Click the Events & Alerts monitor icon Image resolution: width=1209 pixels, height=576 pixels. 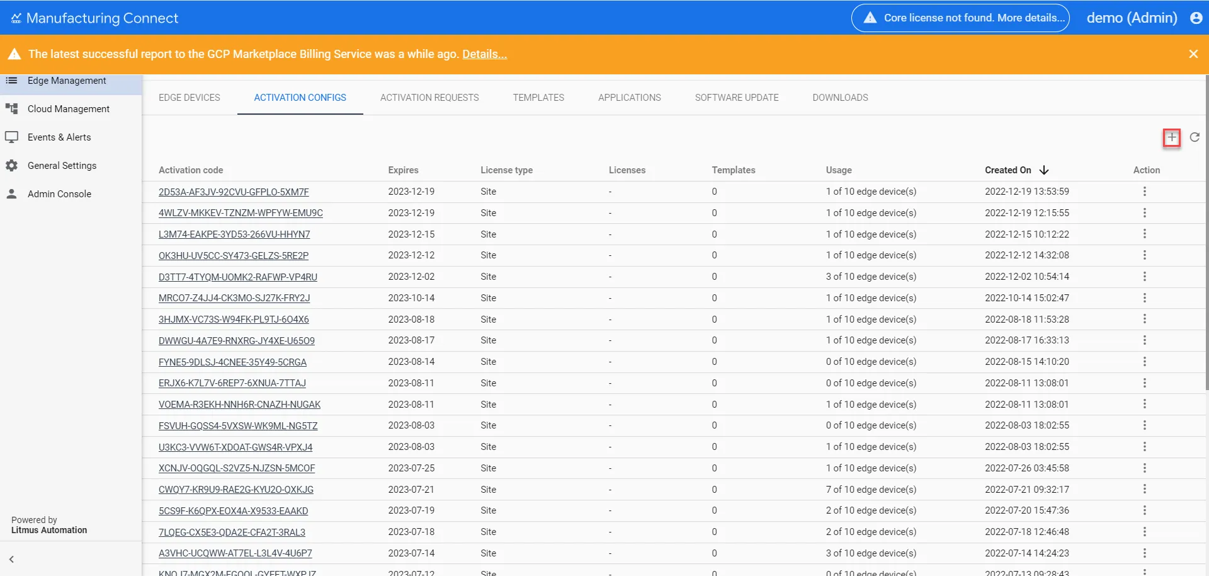pos(11,137)
